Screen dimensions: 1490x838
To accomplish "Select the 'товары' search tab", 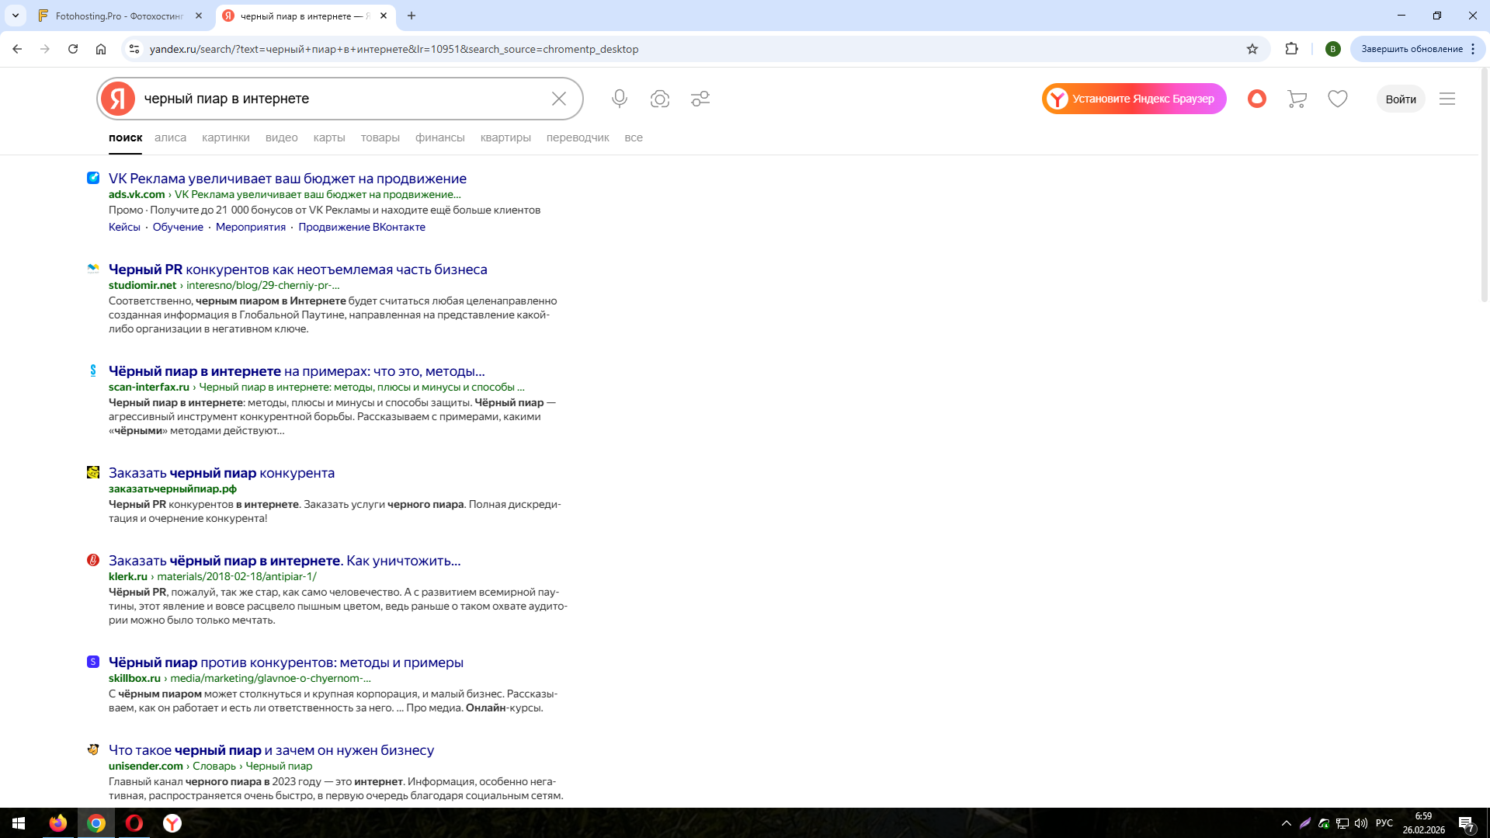I will coord(380,137).
